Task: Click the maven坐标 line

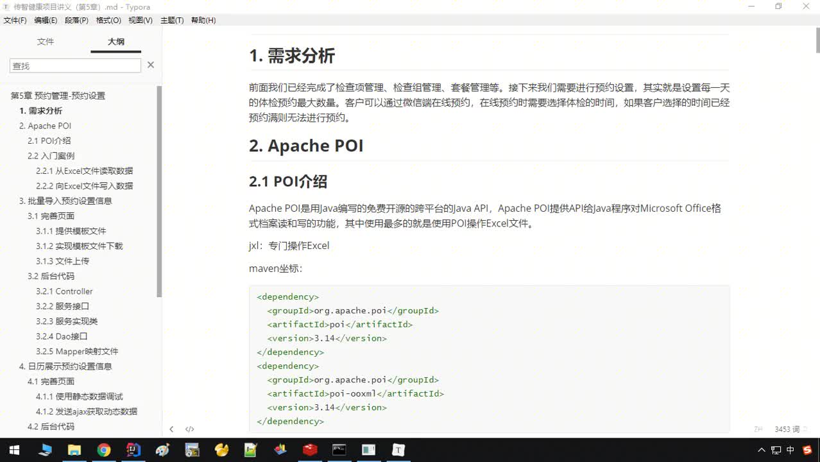Action: 275,269
